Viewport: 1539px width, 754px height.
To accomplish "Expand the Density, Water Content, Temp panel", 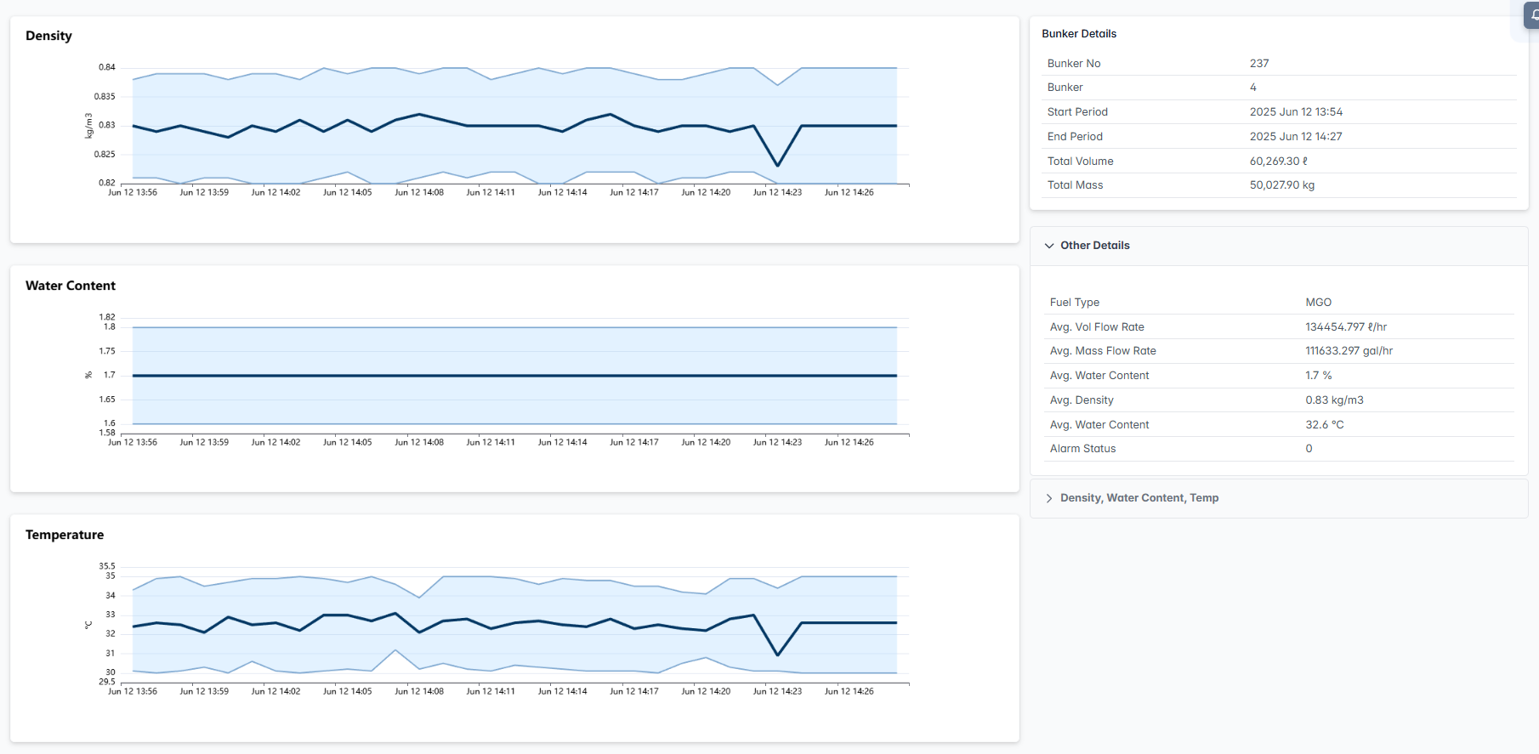I will pos(1139,498).
